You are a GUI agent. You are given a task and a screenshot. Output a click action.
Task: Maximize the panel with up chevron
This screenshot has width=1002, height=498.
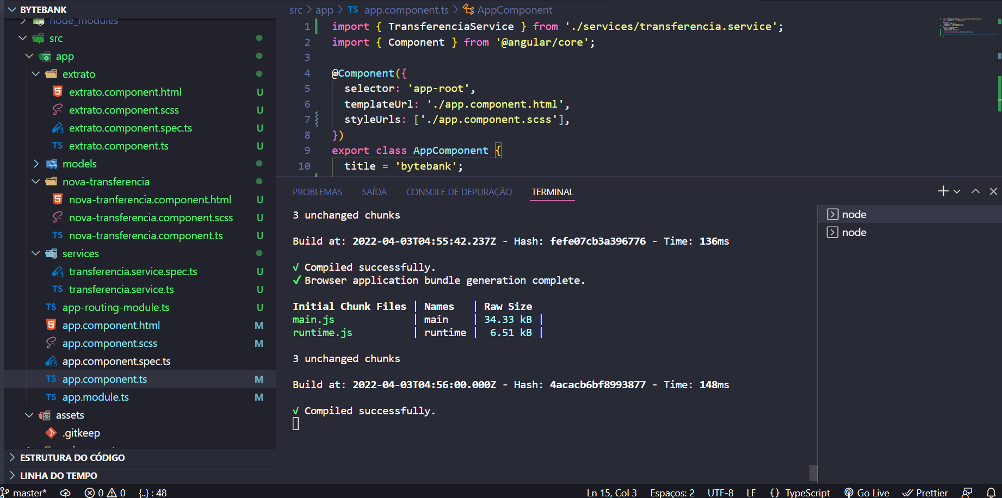point(975,191)
